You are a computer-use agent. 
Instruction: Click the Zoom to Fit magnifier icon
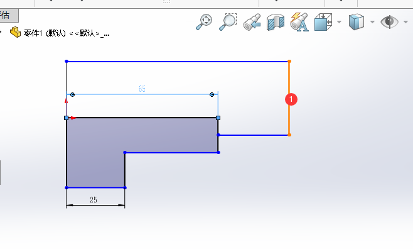[204, 22]
